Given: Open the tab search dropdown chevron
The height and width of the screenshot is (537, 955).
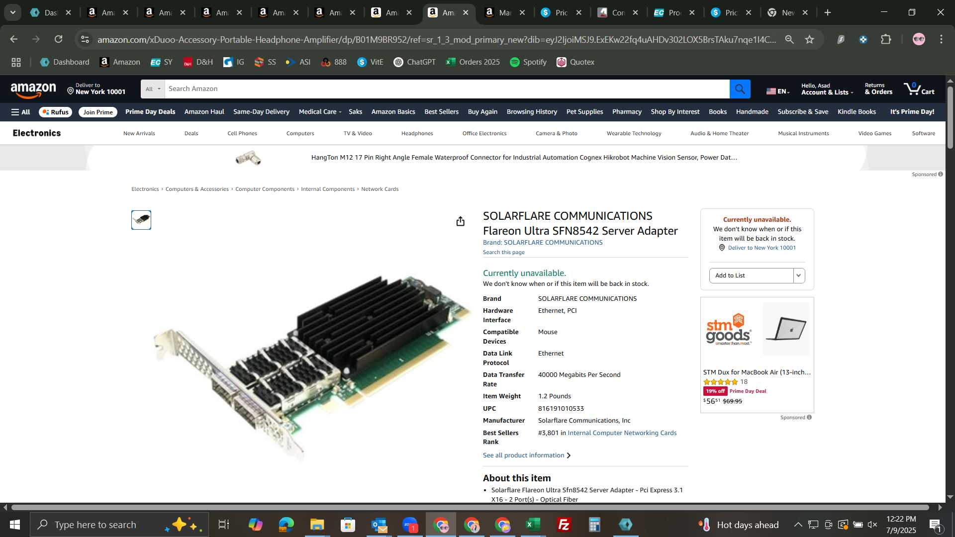Looking at the screenshot, I should pos(12,12).
